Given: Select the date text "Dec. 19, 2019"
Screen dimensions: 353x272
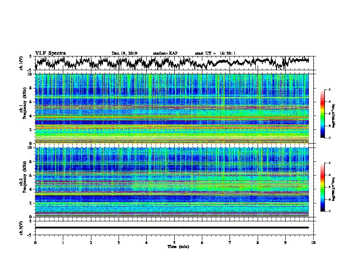Looking at the screenshot, I should pyautogui.click(x=124, y=53).
